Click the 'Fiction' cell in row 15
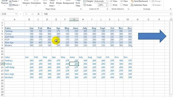 pyautogui.click(x=14, y=64)
